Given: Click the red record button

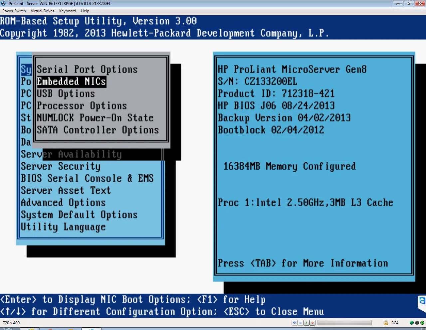Looking at the screenshot, I should 313,323.
